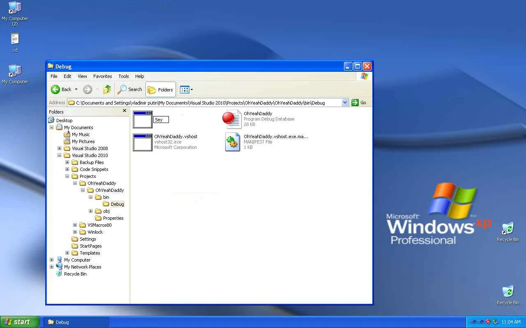Click the Debug window taskbar button

pyautogui.click(x=76, y=322)
